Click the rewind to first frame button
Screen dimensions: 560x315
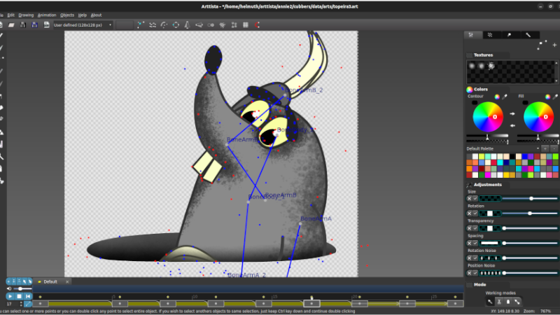click(28, 296)
